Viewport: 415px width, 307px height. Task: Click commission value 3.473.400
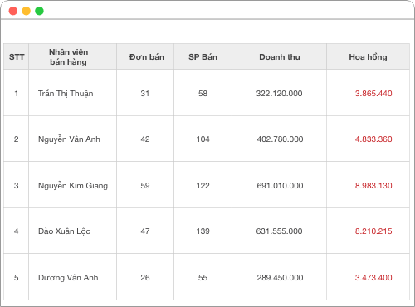point(373,278)
